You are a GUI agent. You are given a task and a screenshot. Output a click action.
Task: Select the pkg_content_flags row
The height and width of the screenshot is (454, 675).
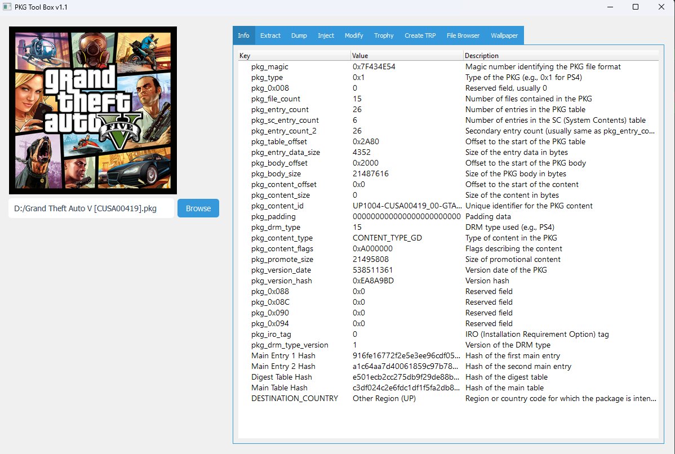click(x=448, y=249)
